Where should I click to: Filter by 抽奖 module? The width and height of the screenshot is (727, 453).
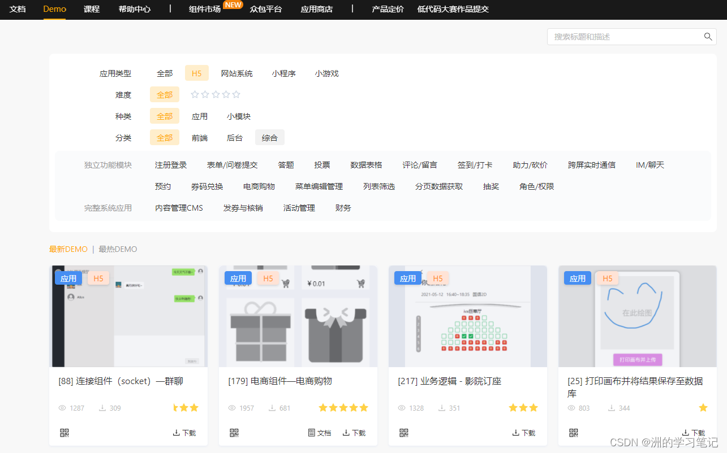[x=491, y=186]
